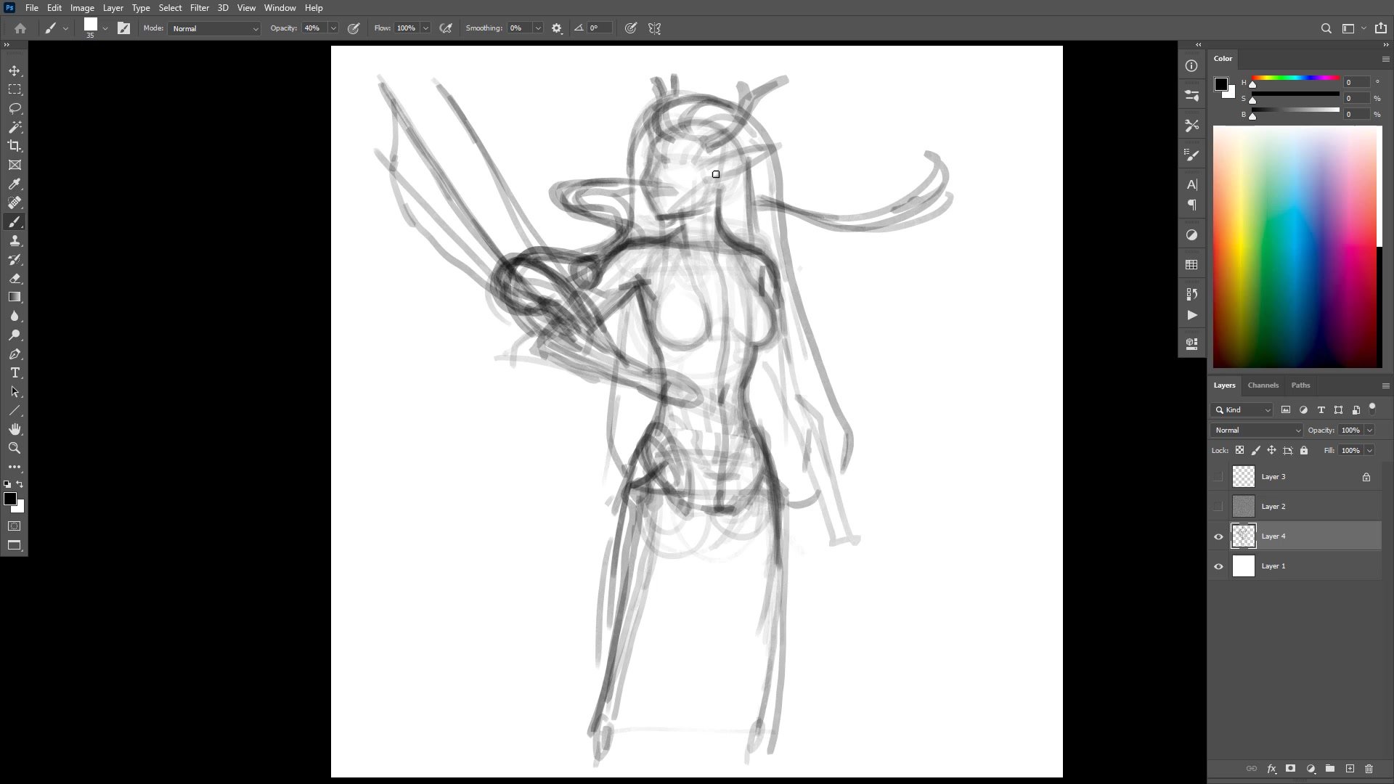This screenshot has width=1394, height=784.
Task: Select the Crop tool
Action: click(15, 146)
